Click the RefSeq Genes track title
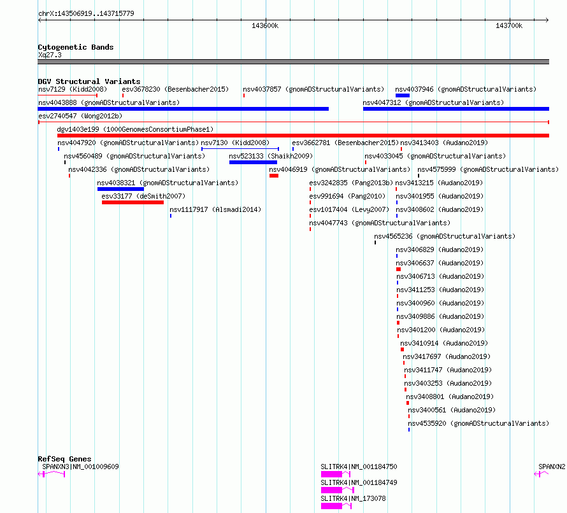The height and width of the screenshot is (513, 567). click(x=64, y=459)
